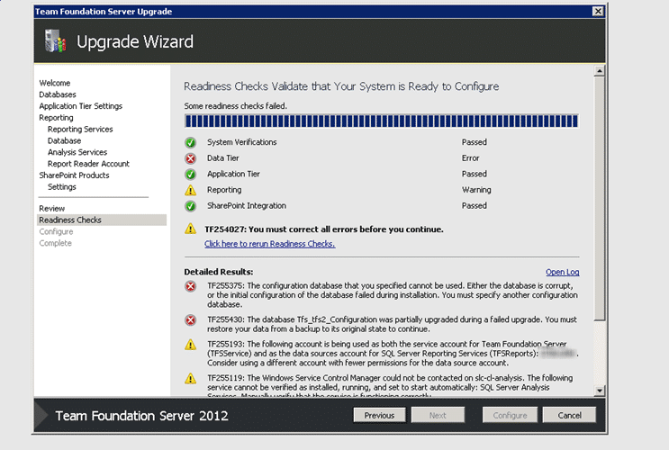
Task: Click the green check icon beside Application Tier
Action: tap(190, 174)
